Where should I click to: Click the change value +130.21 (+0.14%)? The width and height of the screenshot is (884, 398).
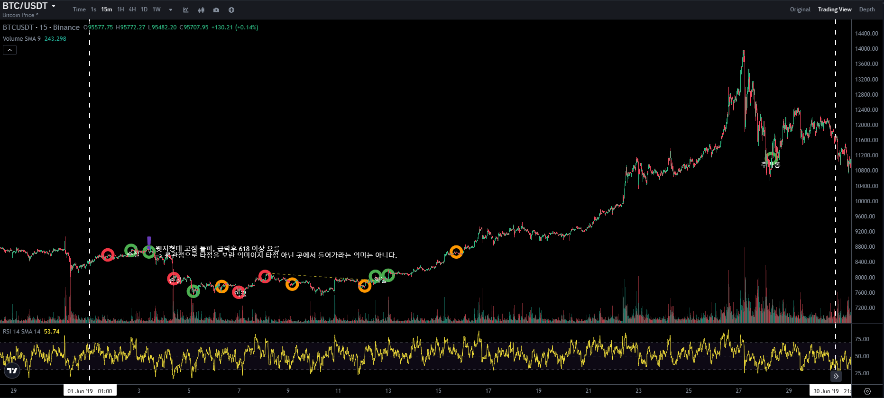[235, 27]
